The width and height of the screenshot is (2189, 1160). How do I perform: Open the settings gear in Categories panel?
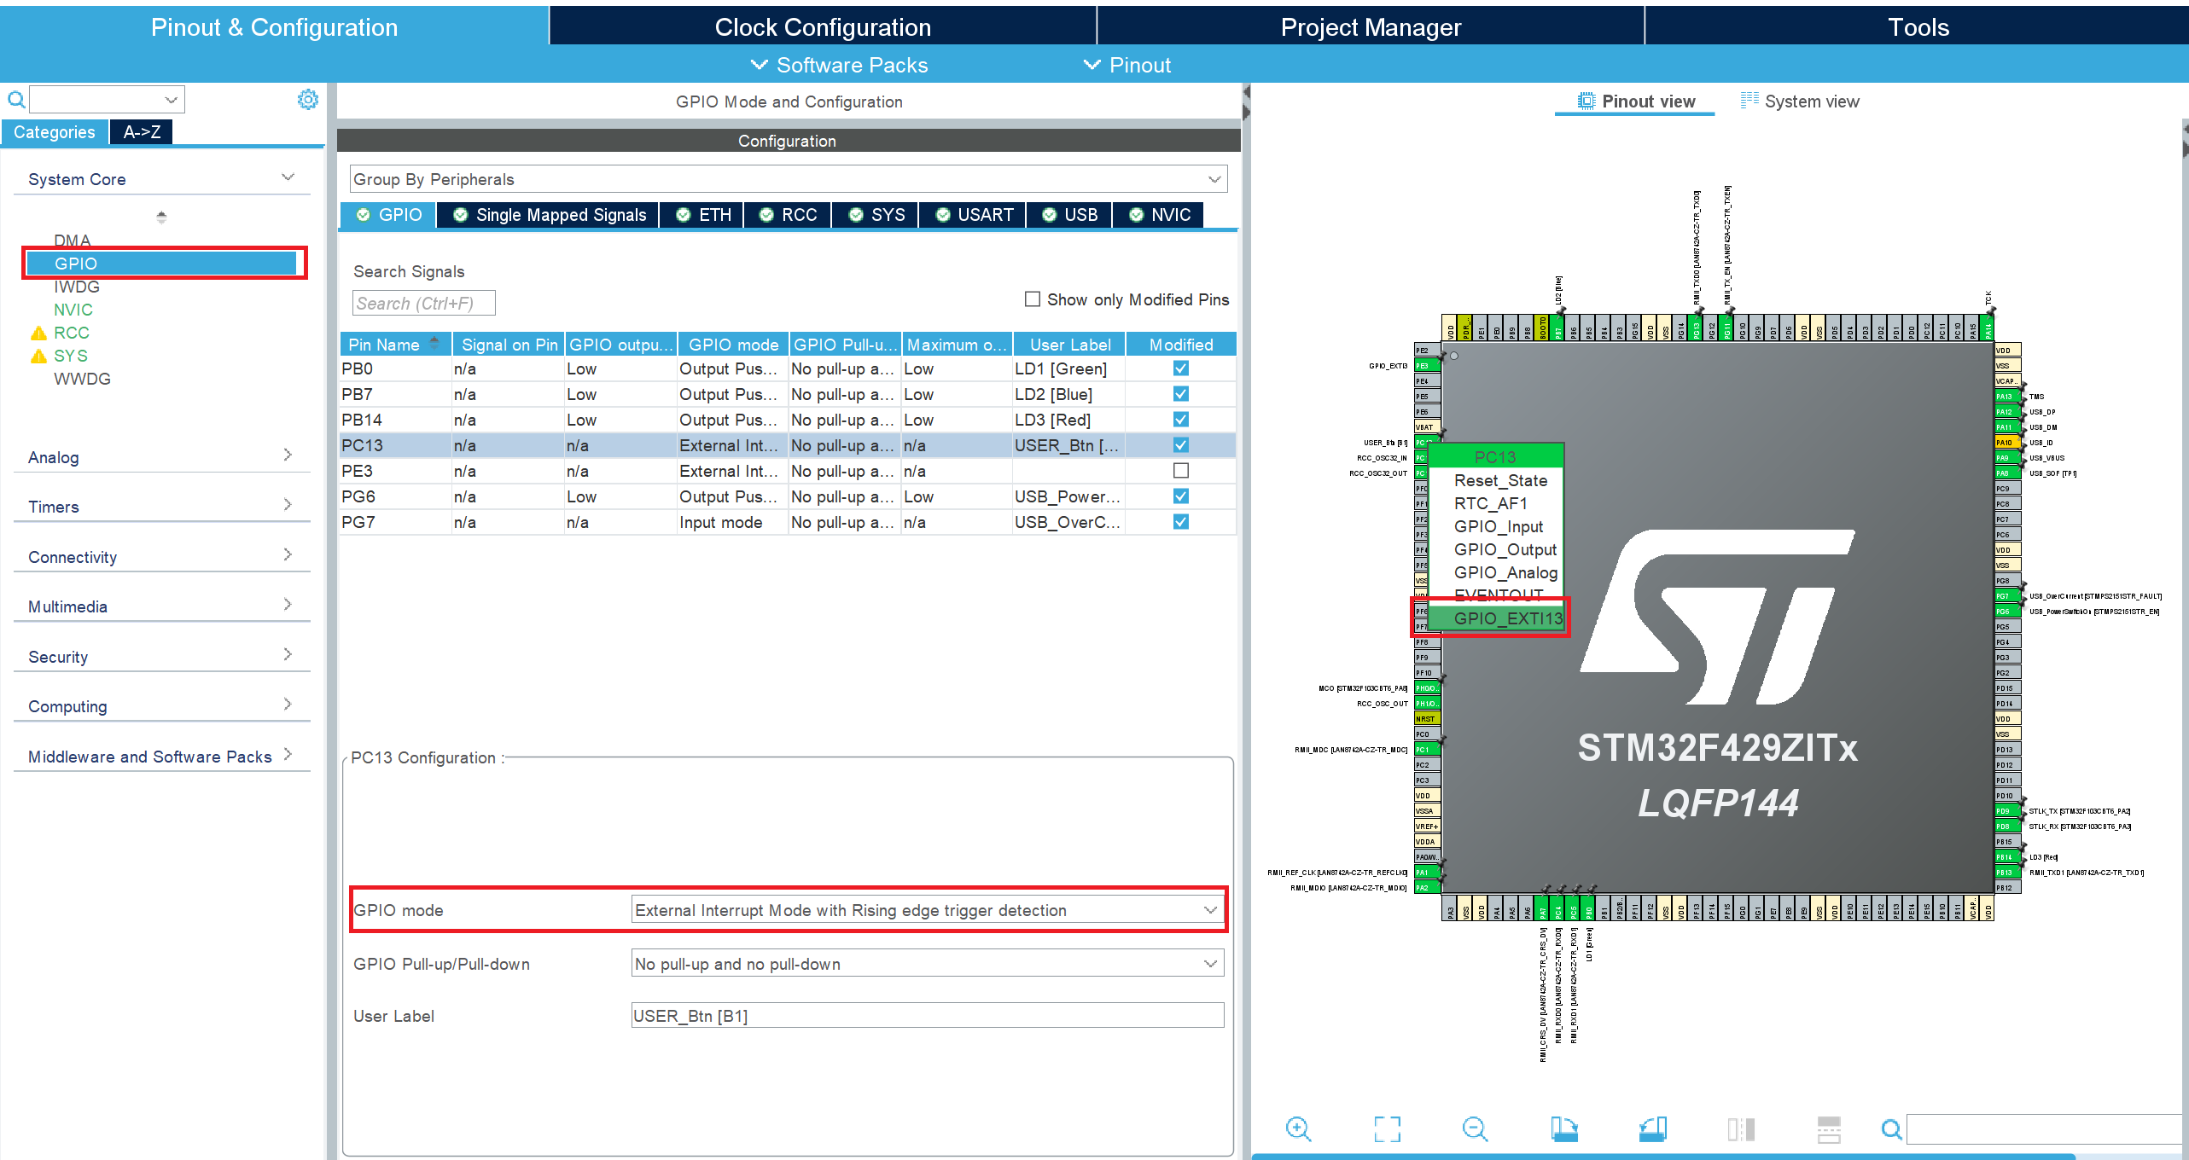(307, 100)
